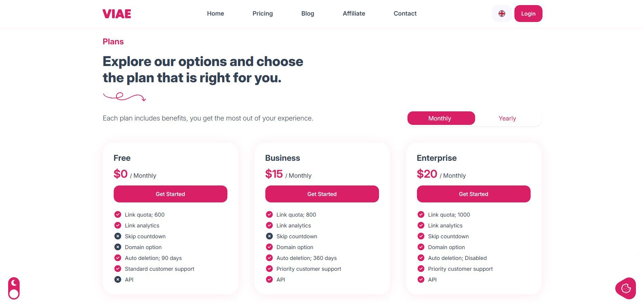Click Business plan Skip countdown cross icon
The image size is (643, 307).
(269, 236)
